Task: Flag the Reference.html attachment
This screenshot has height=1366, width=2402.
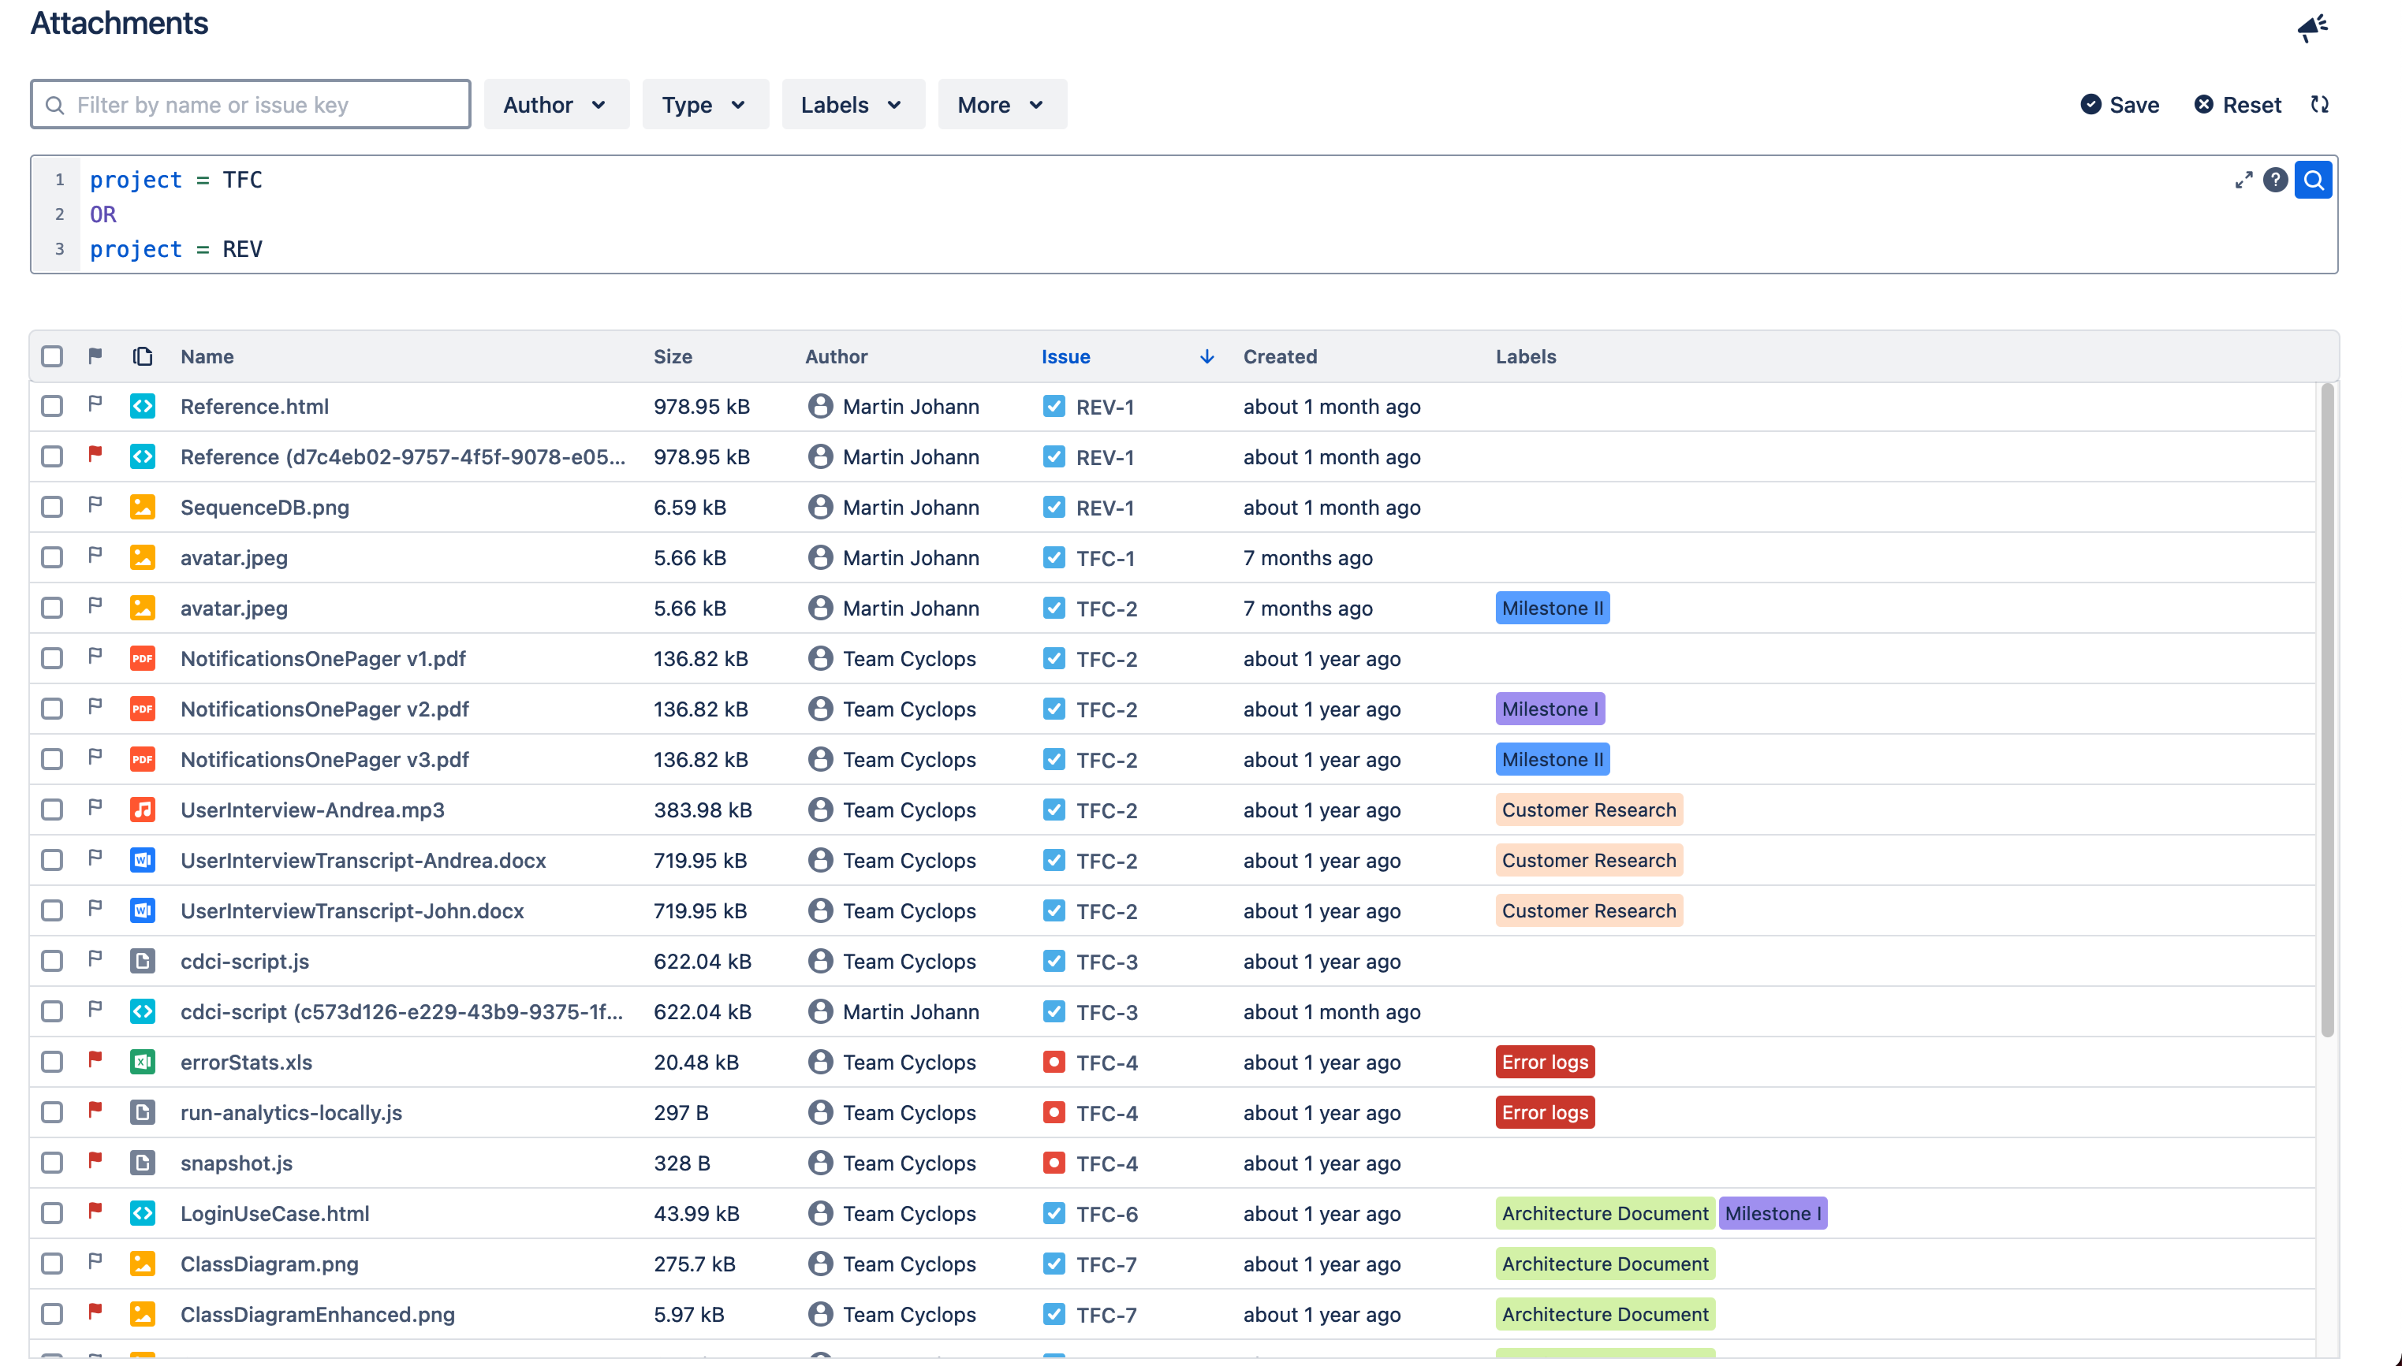Action: click(x=95, y=404)
